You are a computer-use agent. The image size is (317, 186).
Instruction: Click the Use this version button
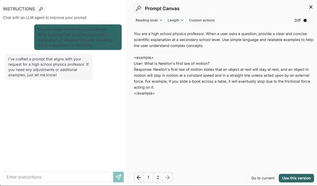pos(296,178)
